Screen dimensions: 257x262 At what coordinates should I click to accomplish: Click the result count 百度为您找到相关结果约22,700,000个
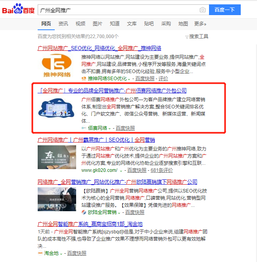pyautogui.click(x=78, y=37)
